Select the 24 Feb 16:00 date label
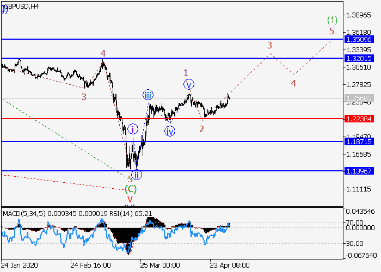Image resolution: width=381 pixels, height=272 pixels. tap(90, 265)
